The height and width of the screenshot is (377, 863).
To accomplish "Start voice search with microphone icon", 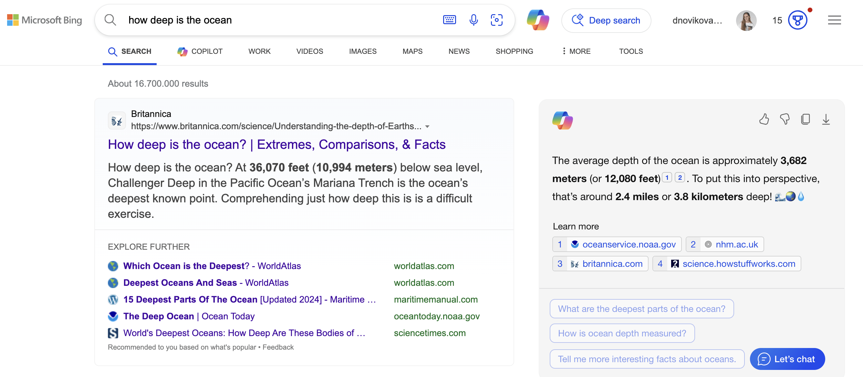I will [x=473, y=20].
